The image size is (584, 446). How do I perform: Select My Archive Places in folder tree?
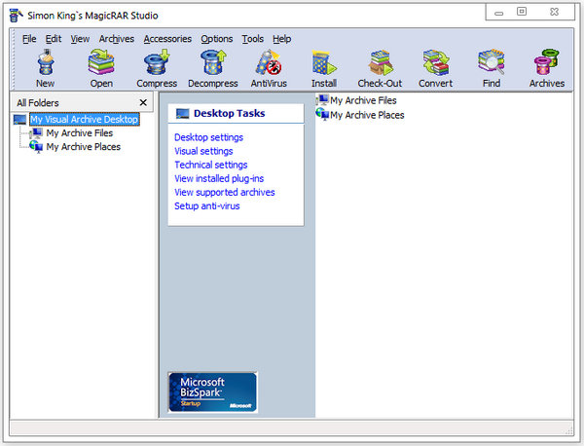click(x=82, y=147)
